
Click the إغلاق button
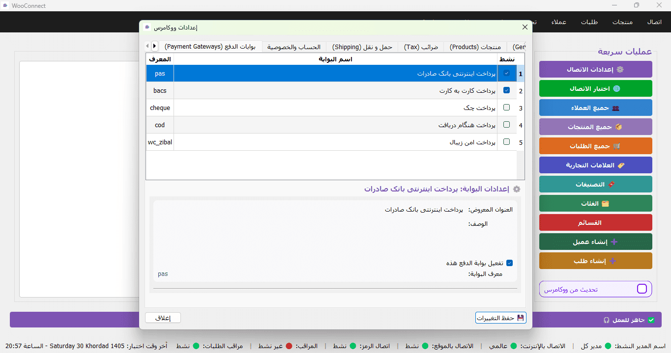[163, 318]
